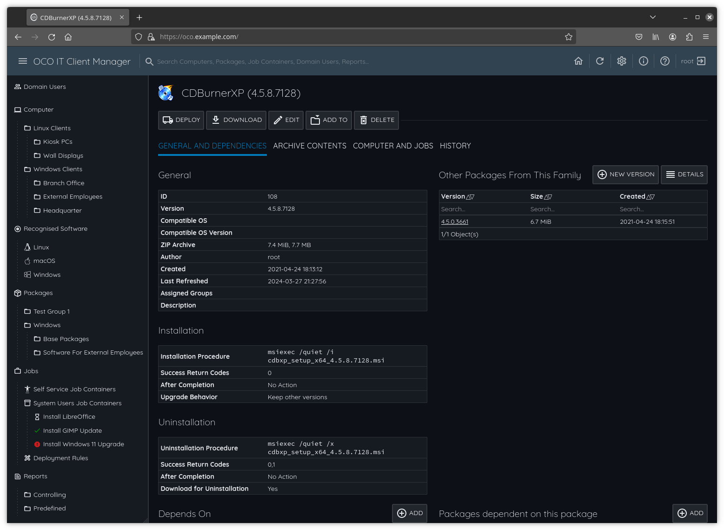The width and height of the screenshot is (724, 530).
Task: Click the Size column search field
Action: pyautogui.click(x=573, y=209)
